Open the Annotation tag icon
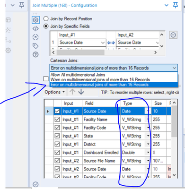The width and height of the screenshot is (185, 189). (35, 46)
